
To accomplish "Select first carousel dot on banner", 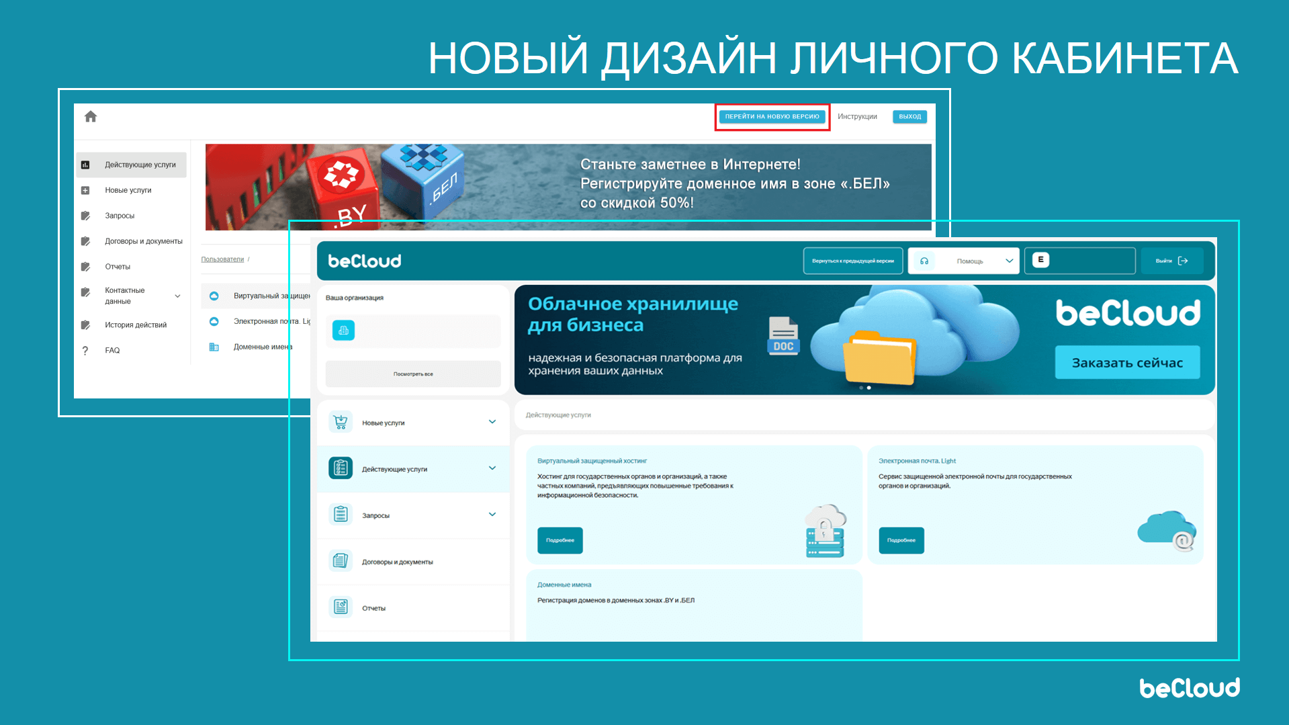I will (x=861, y=388).
